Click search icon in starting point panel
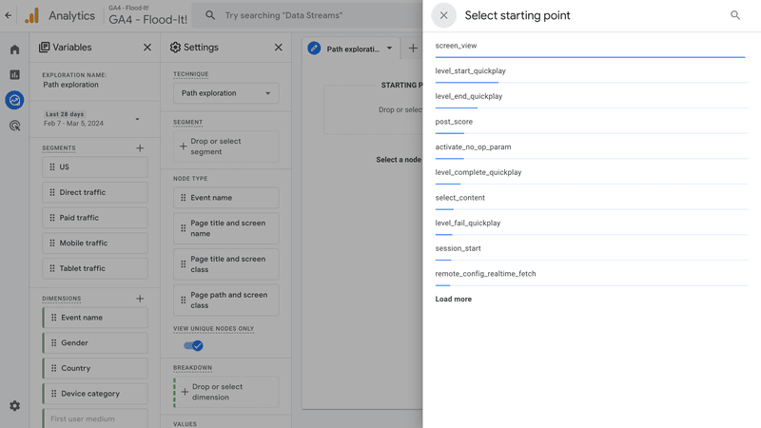This screenshot has width=761, height=428. tap(735, 15)
